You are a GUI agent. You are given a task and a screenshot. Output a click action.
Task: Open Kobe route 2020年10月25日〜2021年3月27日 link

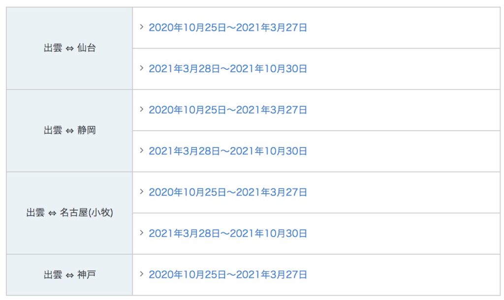pyautogui.click(x=228, y=274)
